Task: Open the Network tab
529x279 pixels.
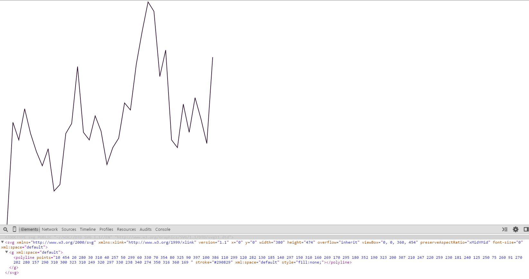Action: click(50, 230)
